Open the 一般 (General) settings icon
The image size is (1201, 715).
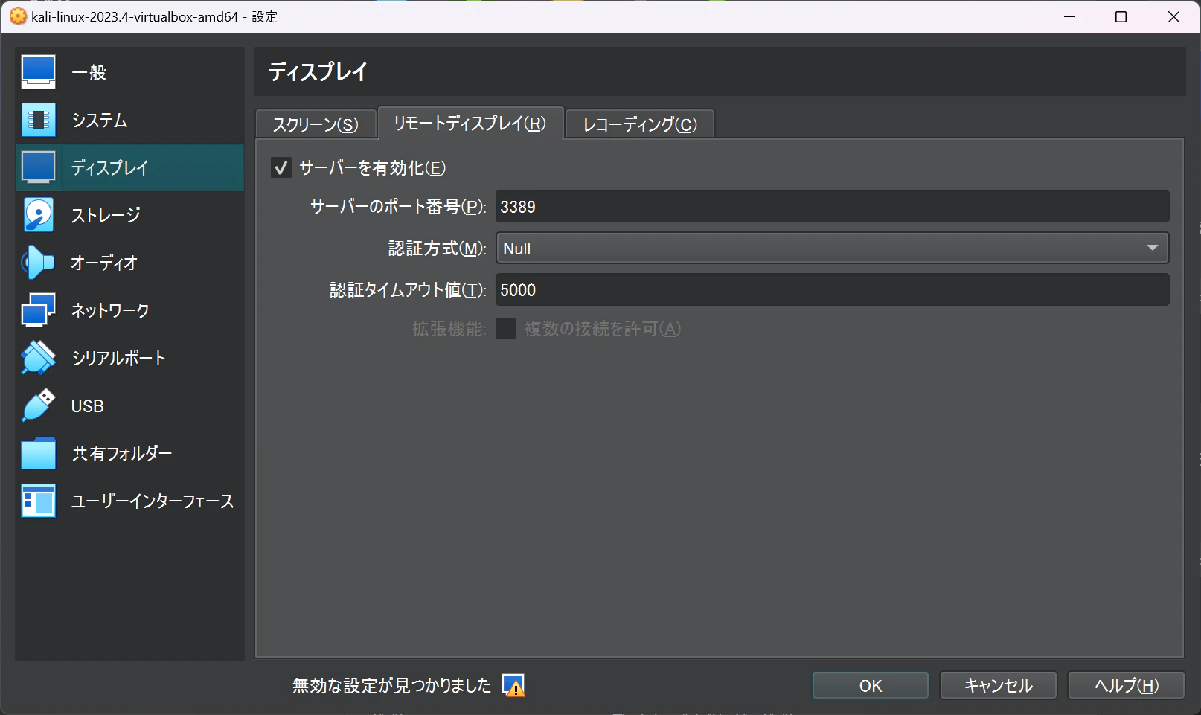pyautogui.click(x=38, y=72)
